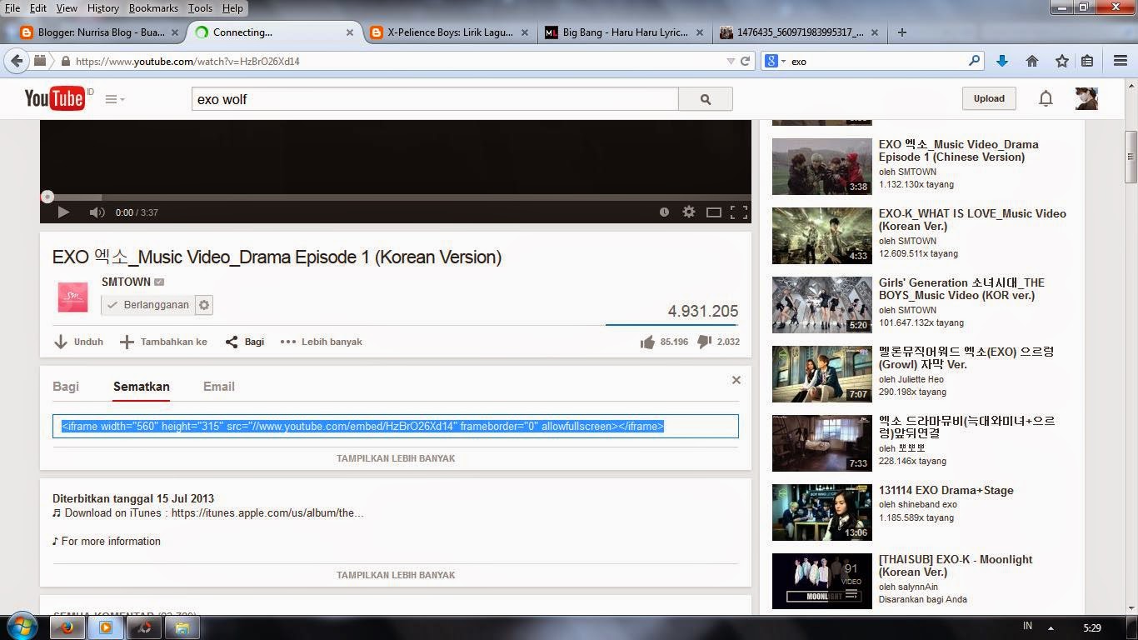1138x640 pixels.
Task: Open the Tambahkan ke menu
Action: point(163,342)
